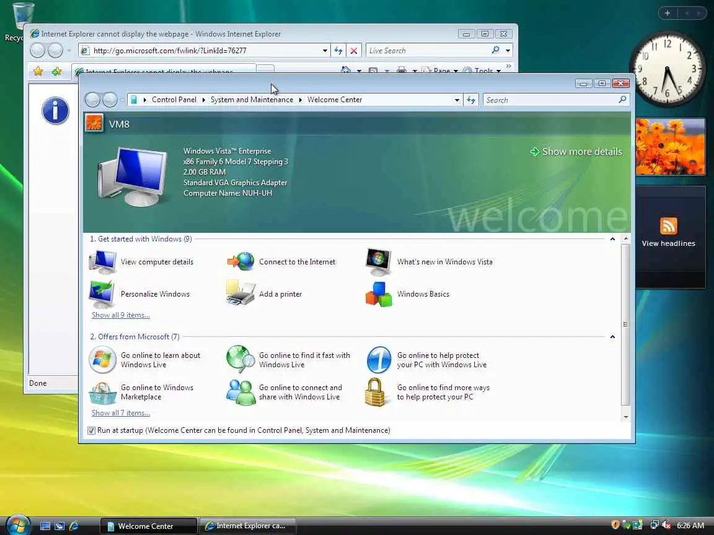This screenshot has height=535, width=714.
Task: Open Windows Basics item
Action: click(408, 294)
